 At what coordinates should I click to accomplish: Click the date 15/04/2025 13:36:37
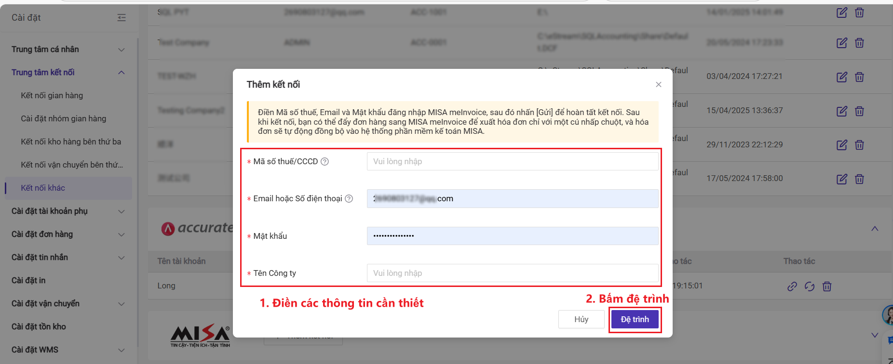coord(744,110)
